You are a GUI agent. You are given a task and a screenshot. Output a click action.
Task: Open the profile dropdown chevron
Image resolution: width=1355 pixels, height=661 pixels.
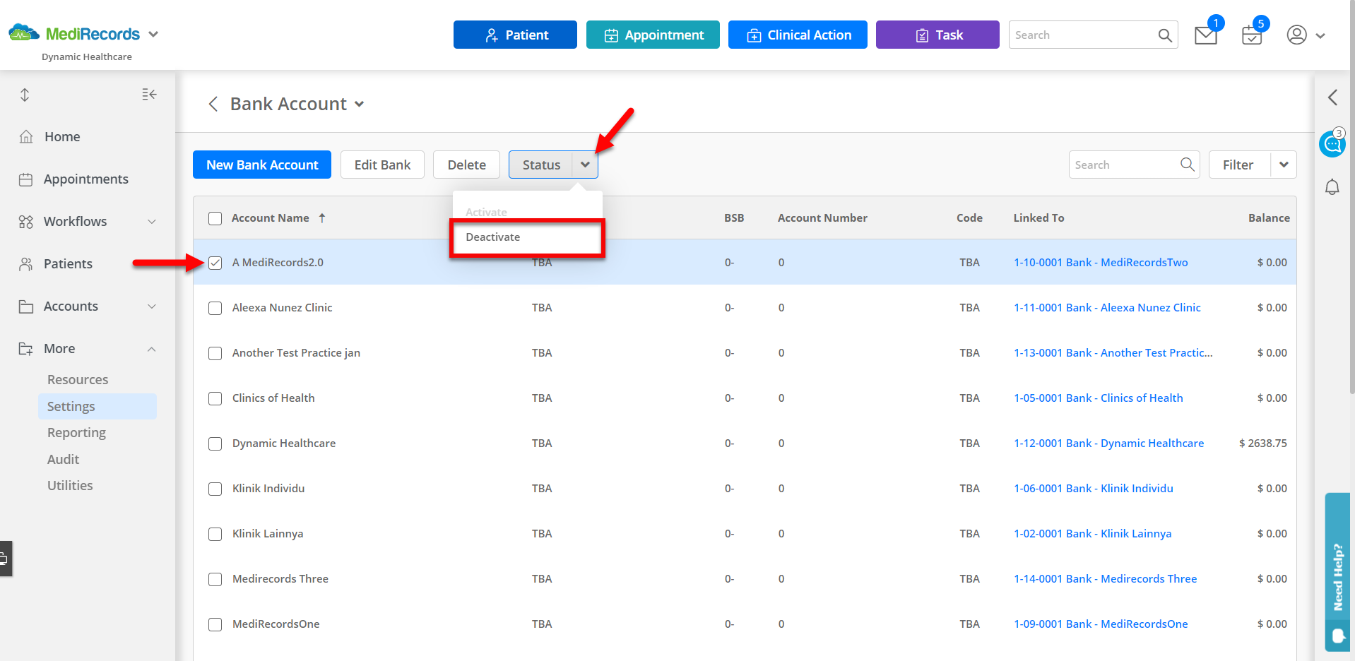click(x=1320, y=35)
